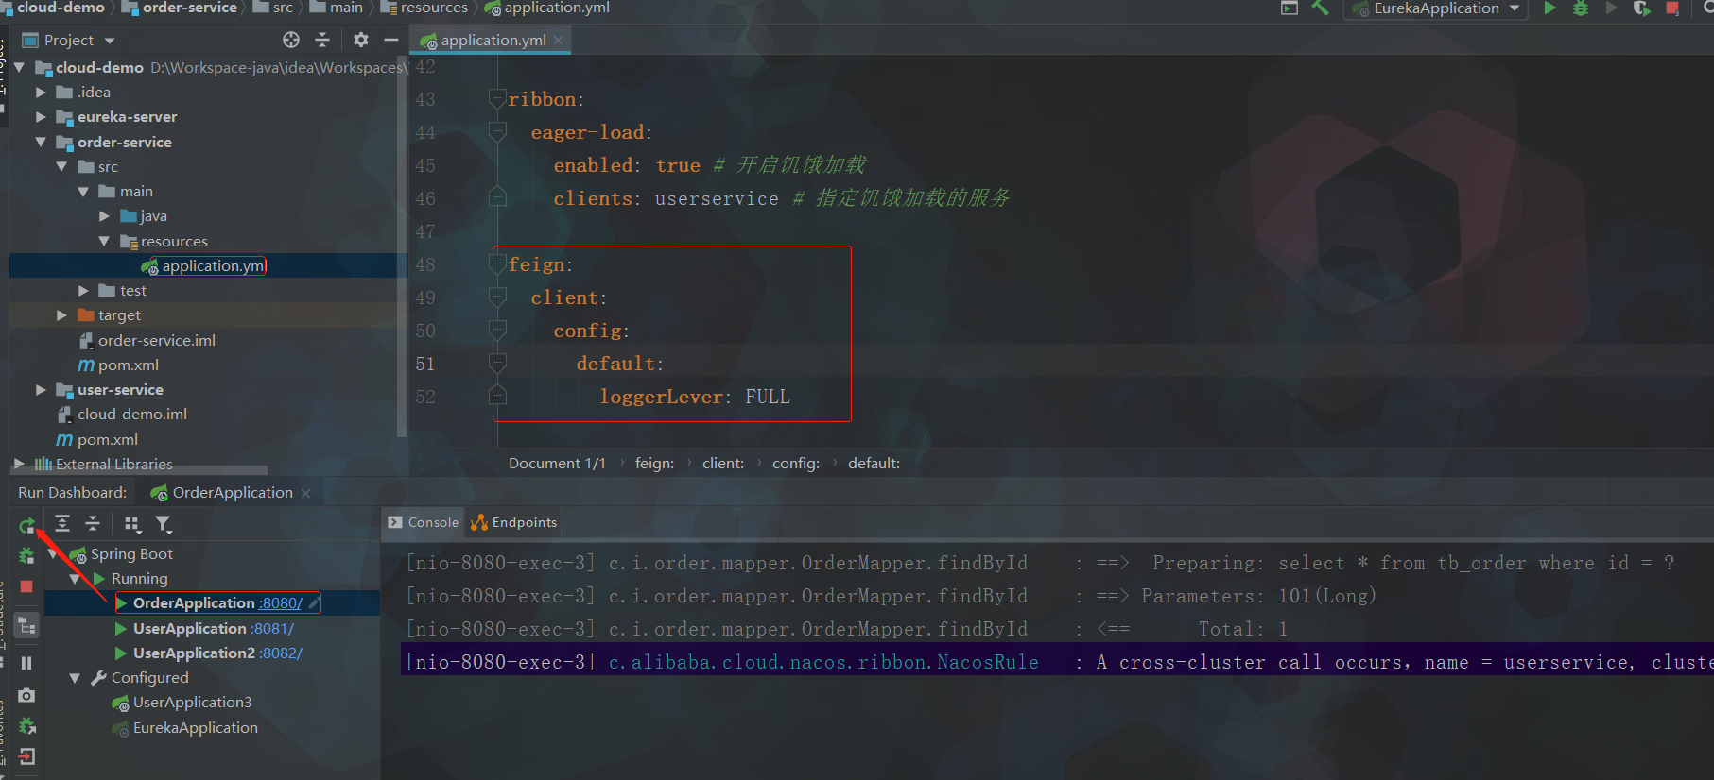Open the Run Dashboard Group By menu
Screen dimensions: 1714x780
[132, 524]
